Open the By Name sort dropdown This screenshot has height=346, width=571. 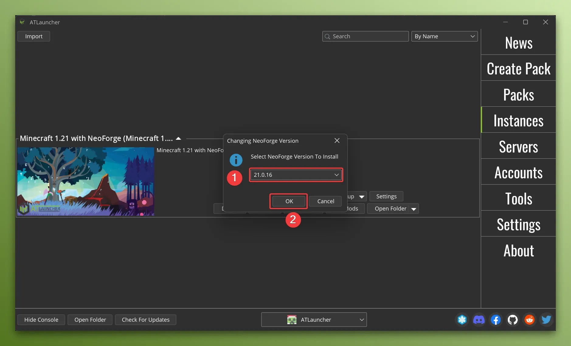pyautogui.click(x=444, y=36)
